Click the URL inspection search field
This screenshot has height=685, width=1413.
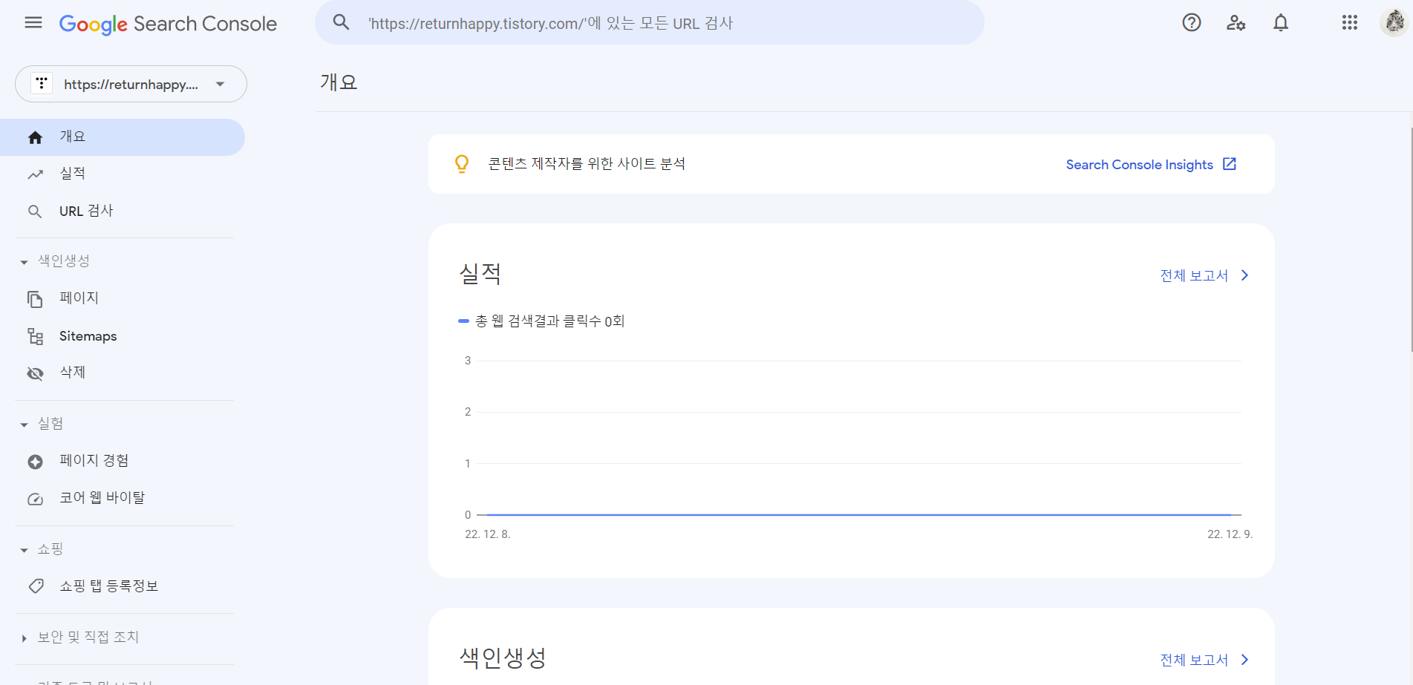pyautogui.click(x=650, y=23)
